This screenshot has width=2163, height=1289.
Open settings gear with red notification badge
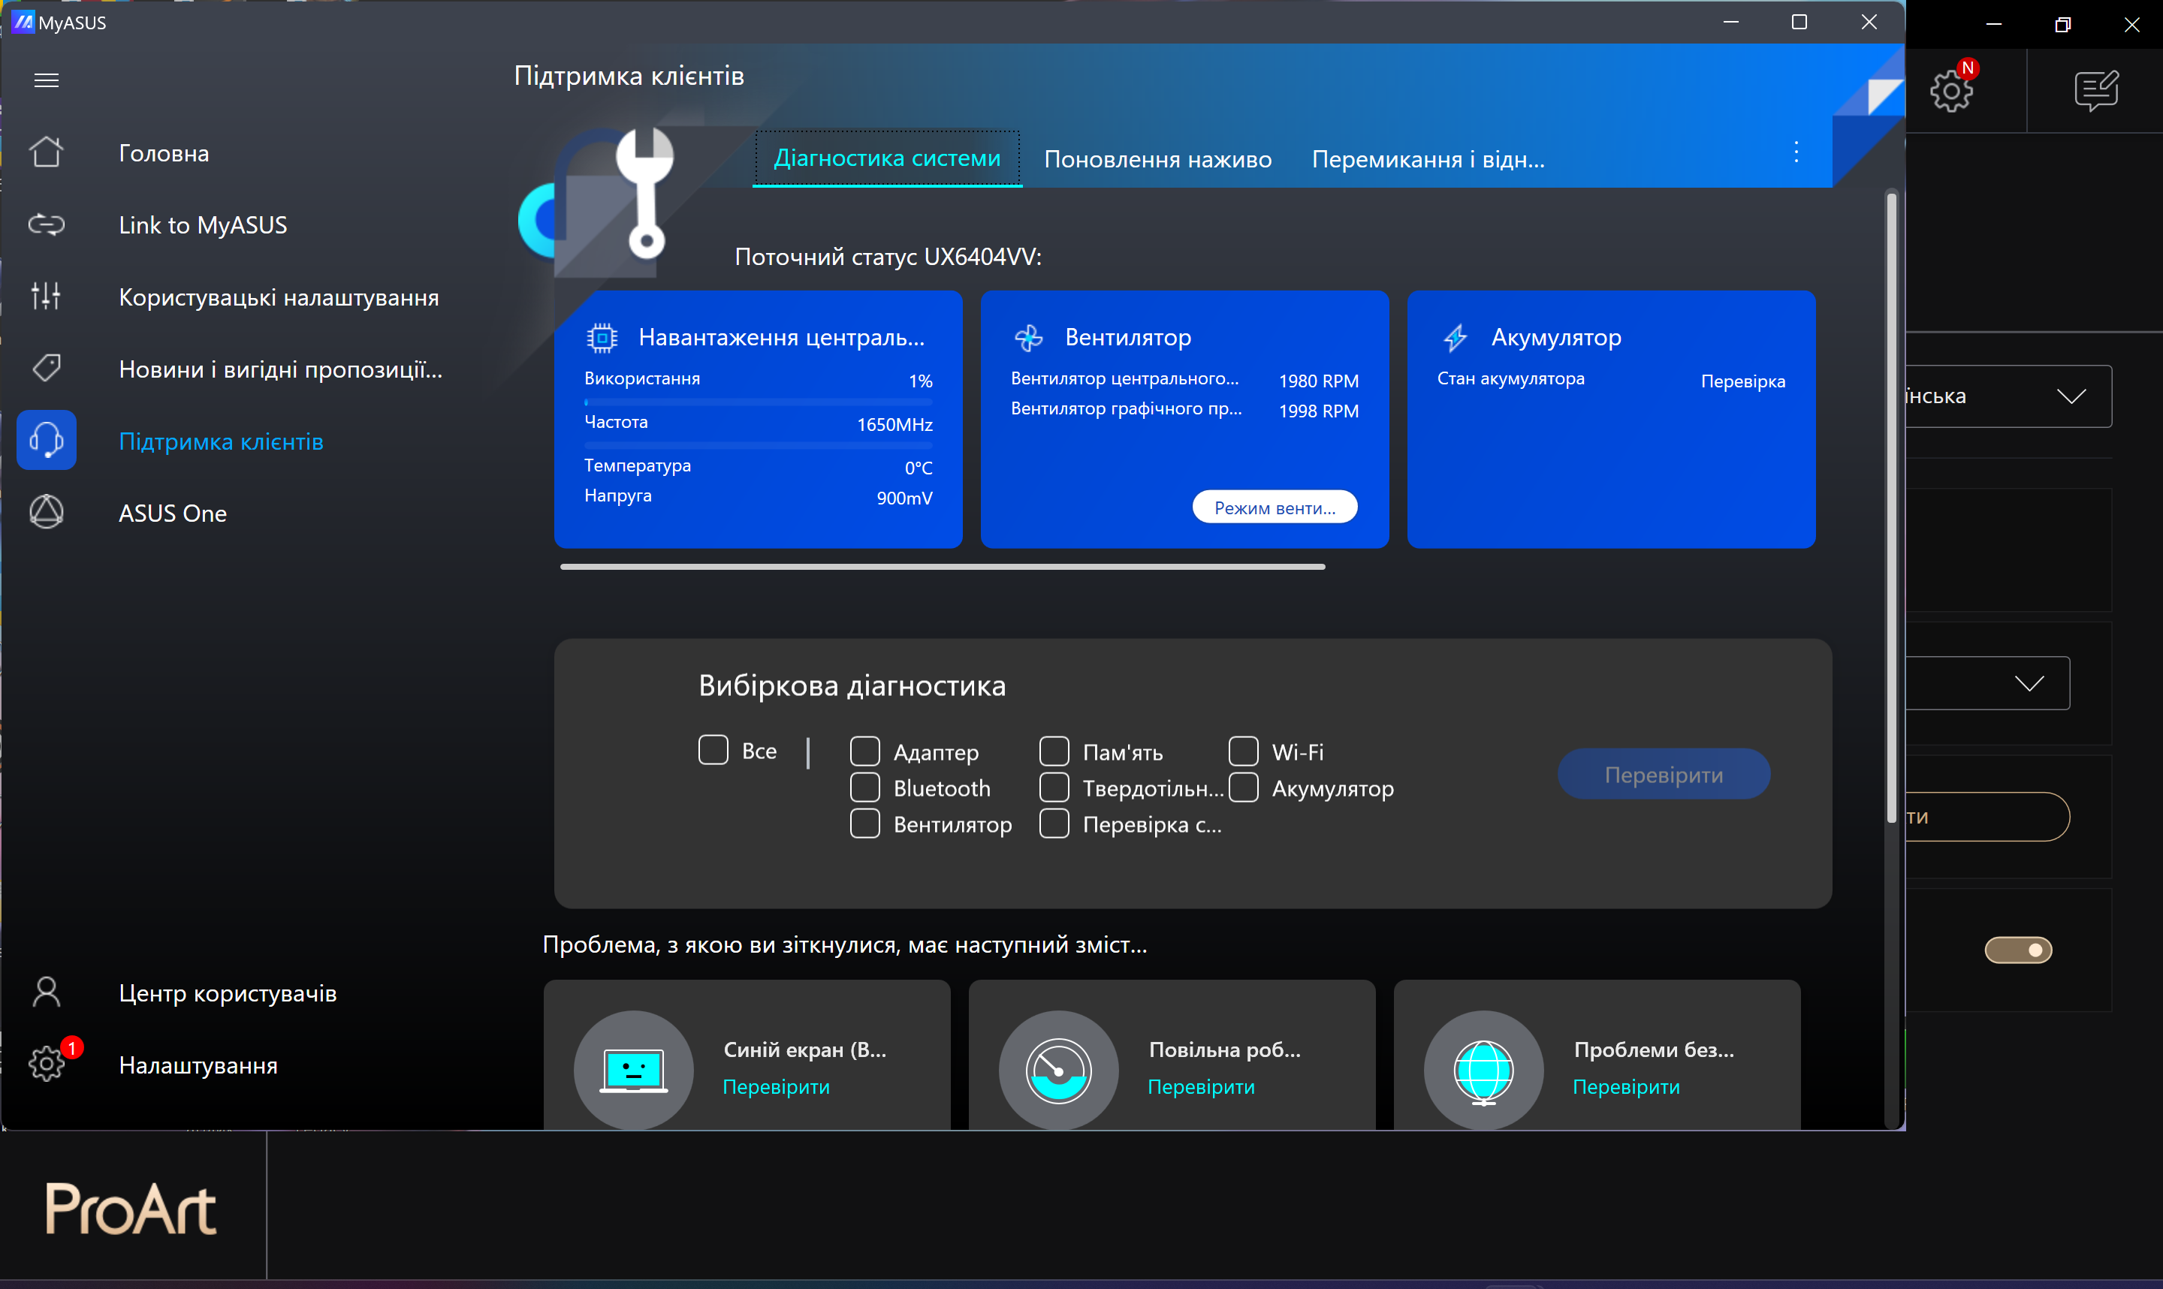point(46,1064)
